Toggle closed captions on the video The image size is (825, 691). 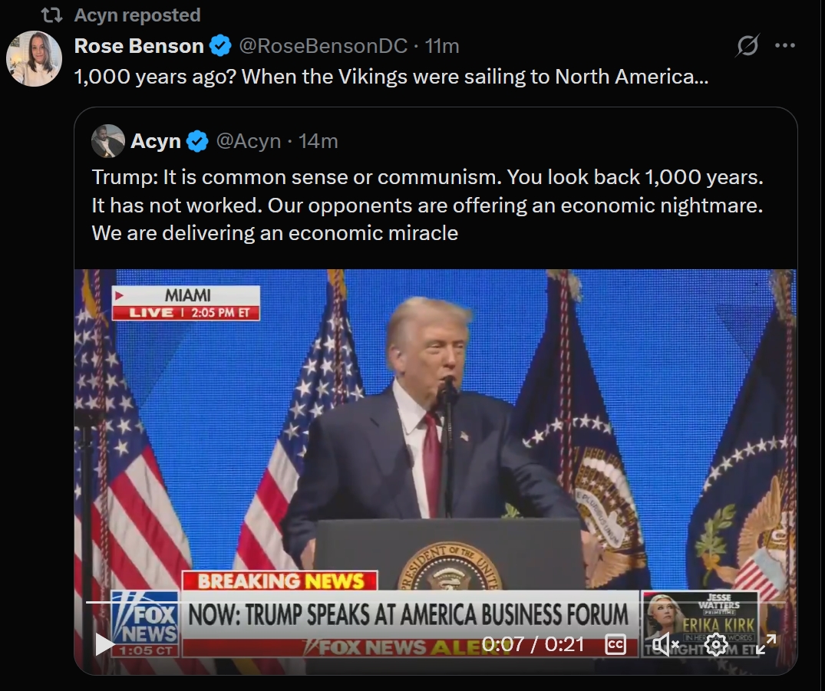coord(615,644)
